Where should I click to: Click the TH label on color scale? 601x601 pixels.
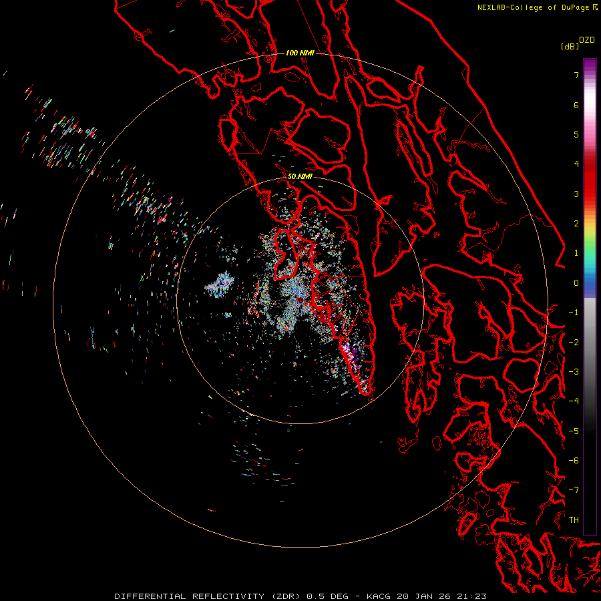pyautogui.click(x=574, y=520)
